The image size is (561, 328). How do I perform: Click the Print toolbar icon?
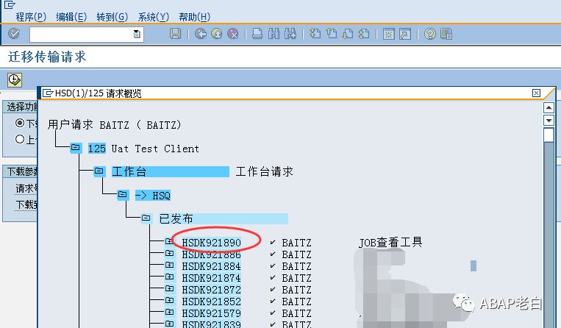257,34
